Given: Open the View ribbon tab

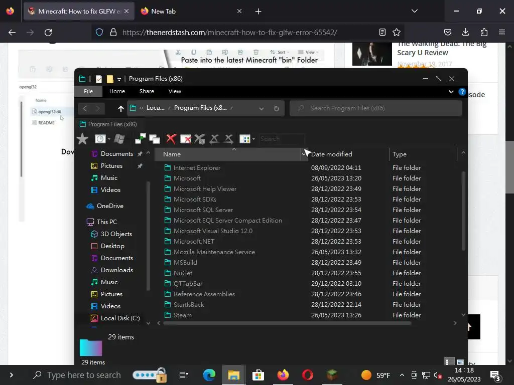Looking at the screenshot, I should [x=175, y=91].
